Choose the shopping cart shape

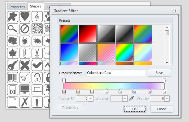(25, 78)
